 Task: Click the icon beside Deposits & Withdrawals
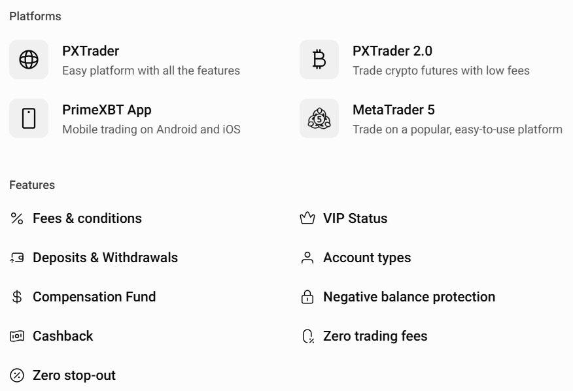point(17,258)
